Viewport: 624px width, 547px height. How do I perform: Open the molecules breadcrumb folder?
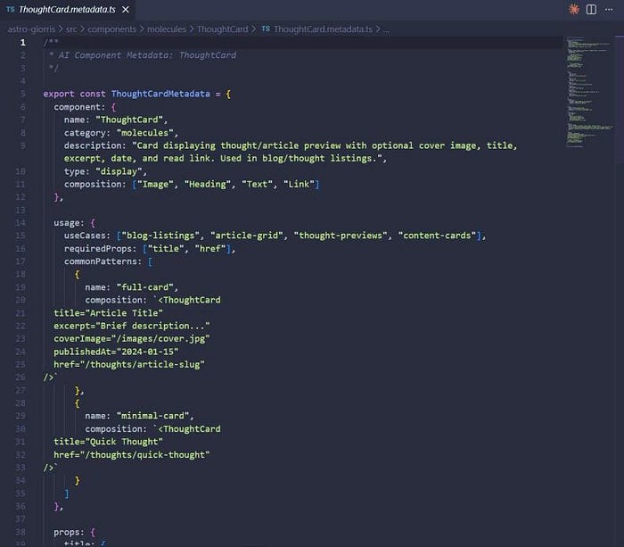pyautogui.click(x=167, y=29)
